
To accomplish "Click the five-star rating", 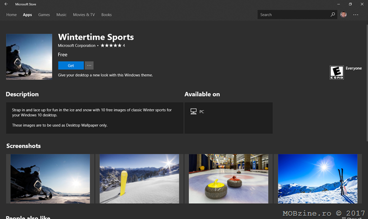I will pyautogui.click(x=111, y=45).
